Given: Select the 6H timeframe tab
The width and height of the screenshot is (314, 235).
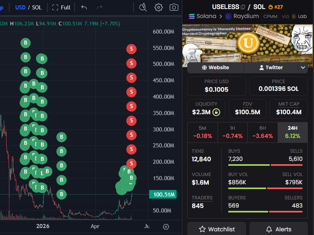Looking at the screenshot, I should 262,132.
